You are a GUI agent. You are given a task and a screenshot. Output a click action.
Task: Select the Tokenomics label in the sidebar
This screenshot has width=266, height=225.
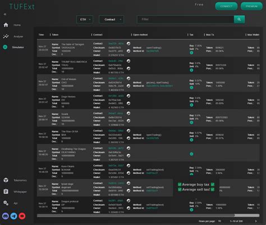click(x=20, y=180)
